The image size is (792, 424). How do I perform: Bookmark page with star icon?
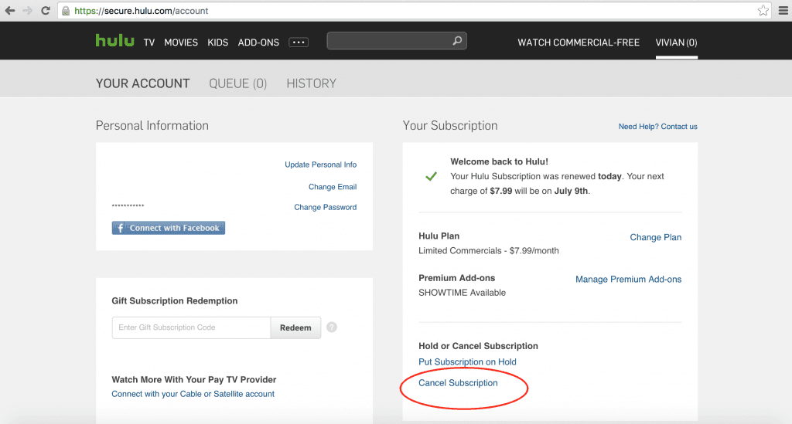pyautogui.click(x=763, y=11)
